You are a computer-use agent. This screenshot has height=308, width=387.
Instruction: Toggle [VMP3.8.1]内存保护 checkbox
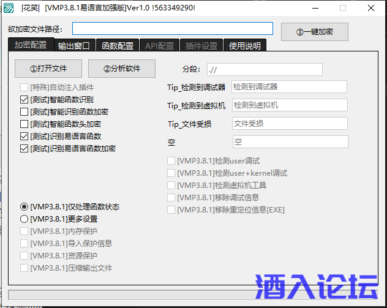[x=24, y=231]
